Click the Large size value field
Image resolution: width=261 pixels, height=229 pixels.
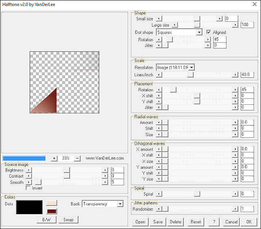point(247,25)
